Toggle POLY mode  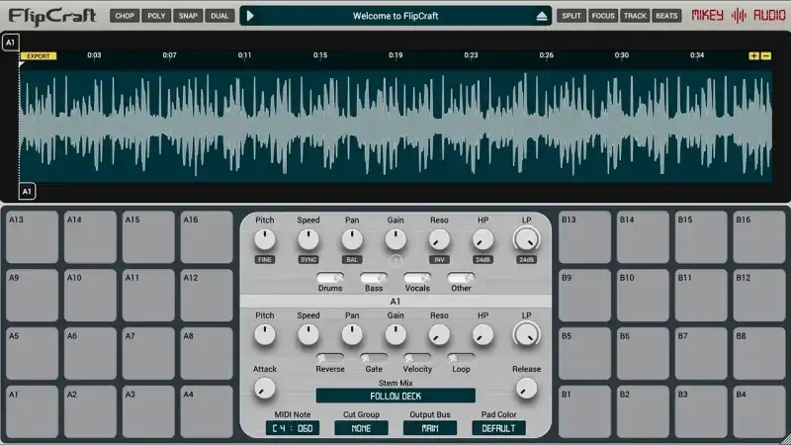coord(156,16)
